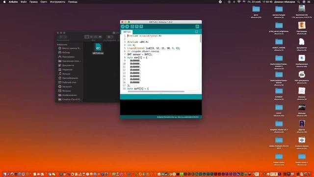This screenshot has height=177, width=314.
Task: Open Программы in the Finder sidebar
Action: click(x=66, y=57)
